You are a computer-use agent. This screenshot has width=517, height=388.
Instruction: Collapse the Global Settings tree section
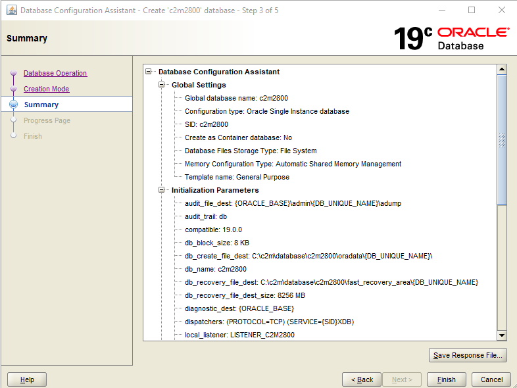click(162, 85)
